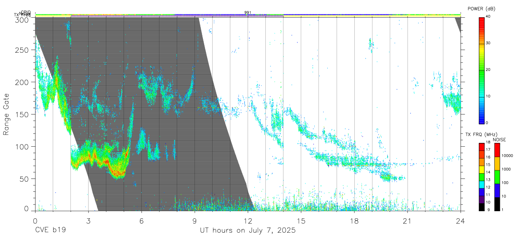The height and width of the screenshot is (239, 518).
Task: Click the 200 tick on Range Gate axis
Action: tap(22, 82)
